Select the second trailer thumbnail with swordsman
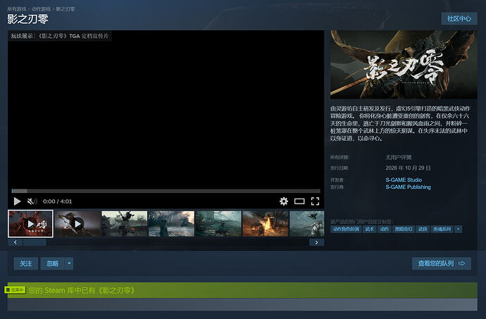This screenshot has height=319, width=486. click(77, 224)
